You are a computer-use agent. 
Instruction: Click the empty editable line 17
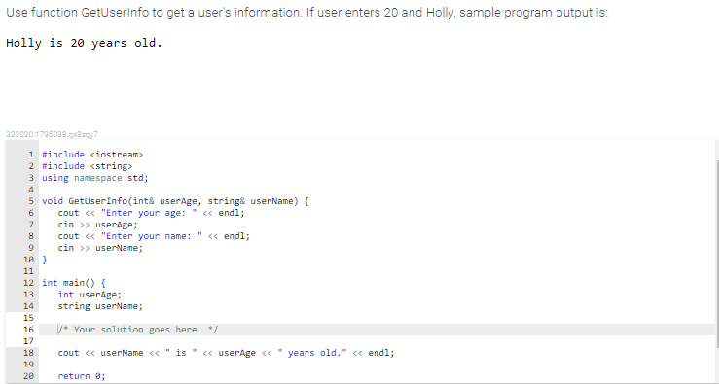coord(377,341)
